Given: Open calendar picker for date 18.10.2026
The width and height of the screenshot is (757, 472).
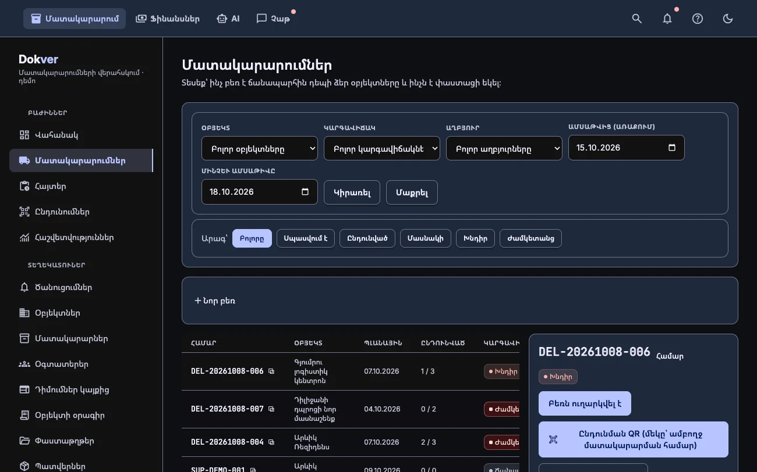Looking at the screenshot, I should coord(305,192).
